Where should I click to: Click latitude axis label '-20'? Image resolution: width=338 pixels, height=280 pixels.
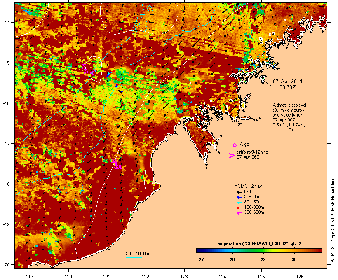pyautogui.click(x=6, y=265)
